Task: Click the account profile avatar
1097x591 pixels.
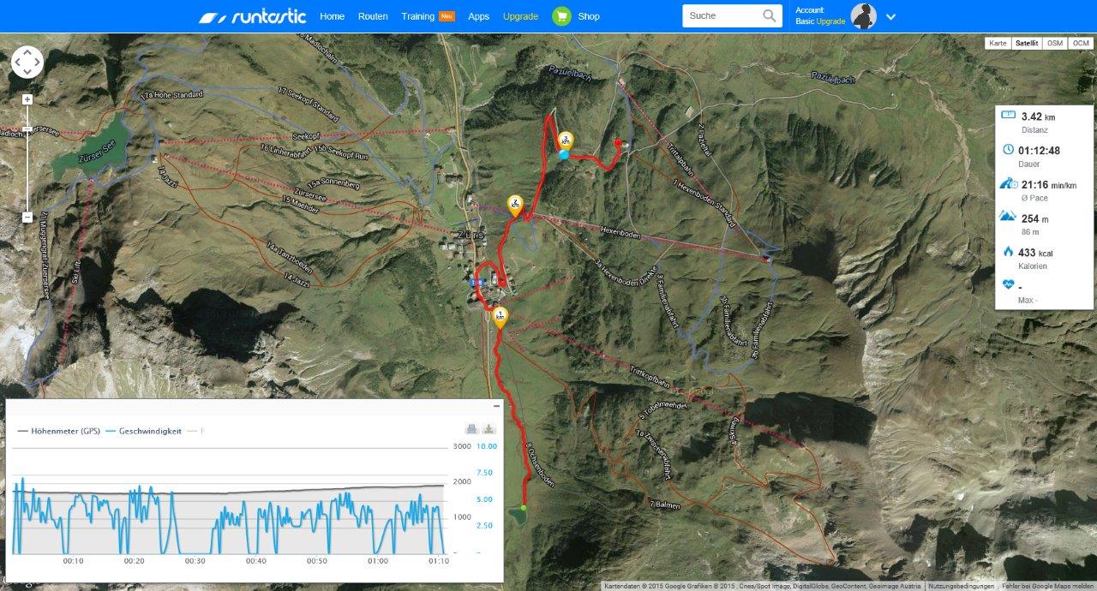Action: (863, 16)
